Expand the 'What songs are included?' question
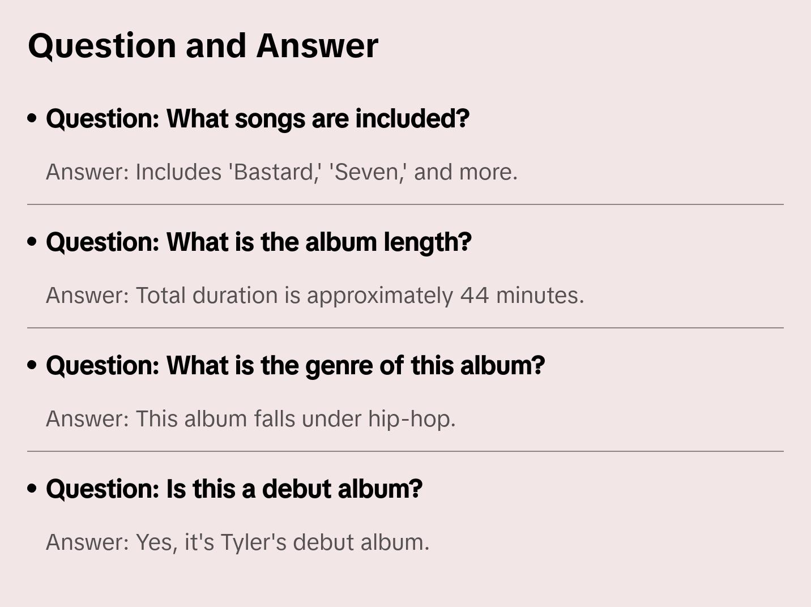Image resolution: width=811 pixels, height=607 pixels. 258,118
